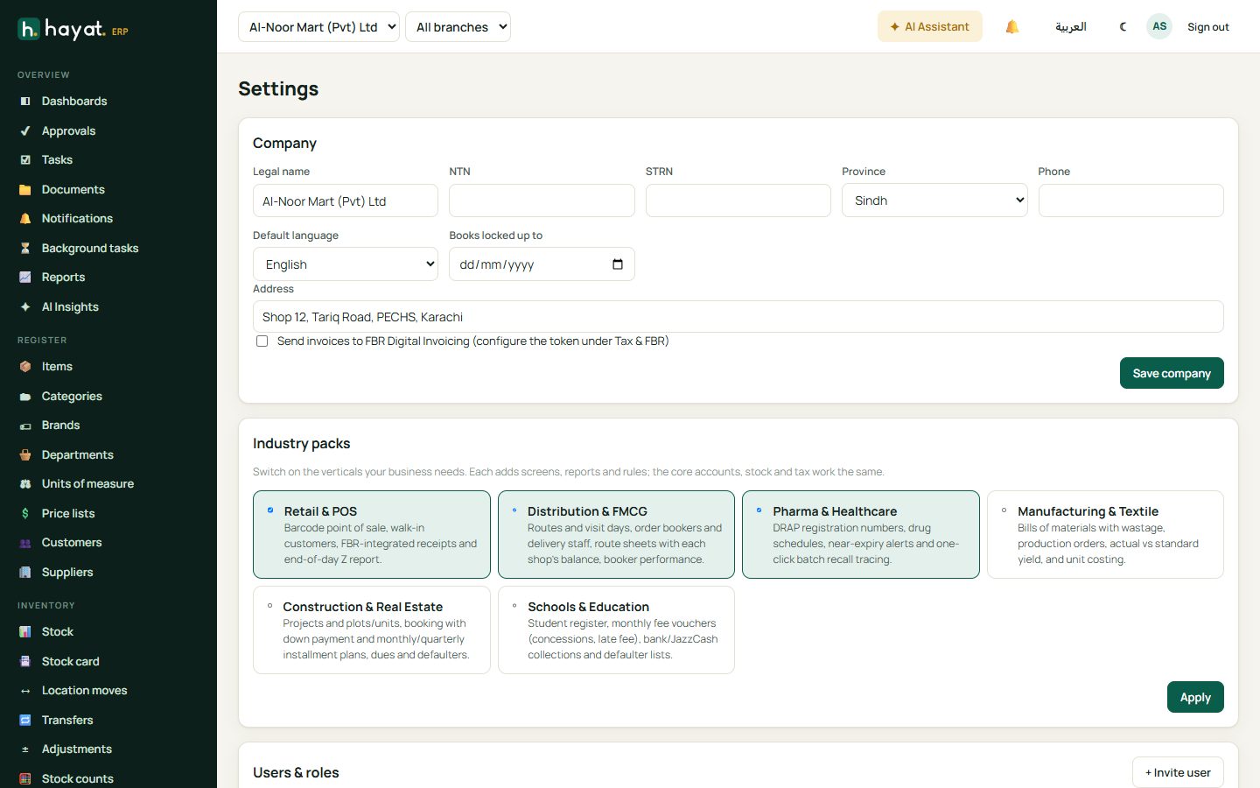Click the Items box icon

pos(25,367)
